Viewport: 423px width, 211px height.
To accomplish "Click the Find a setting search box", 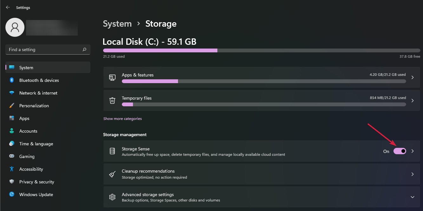I will [x=44, y=49].
